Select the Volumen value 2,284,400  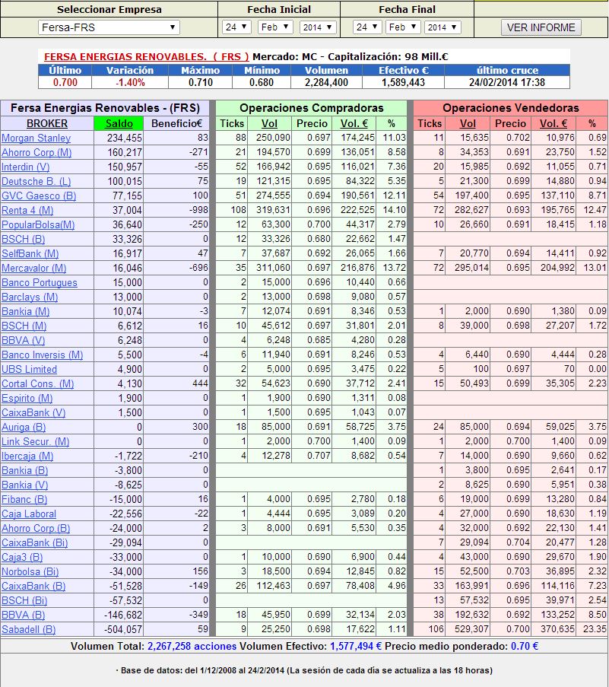point(326,82)
